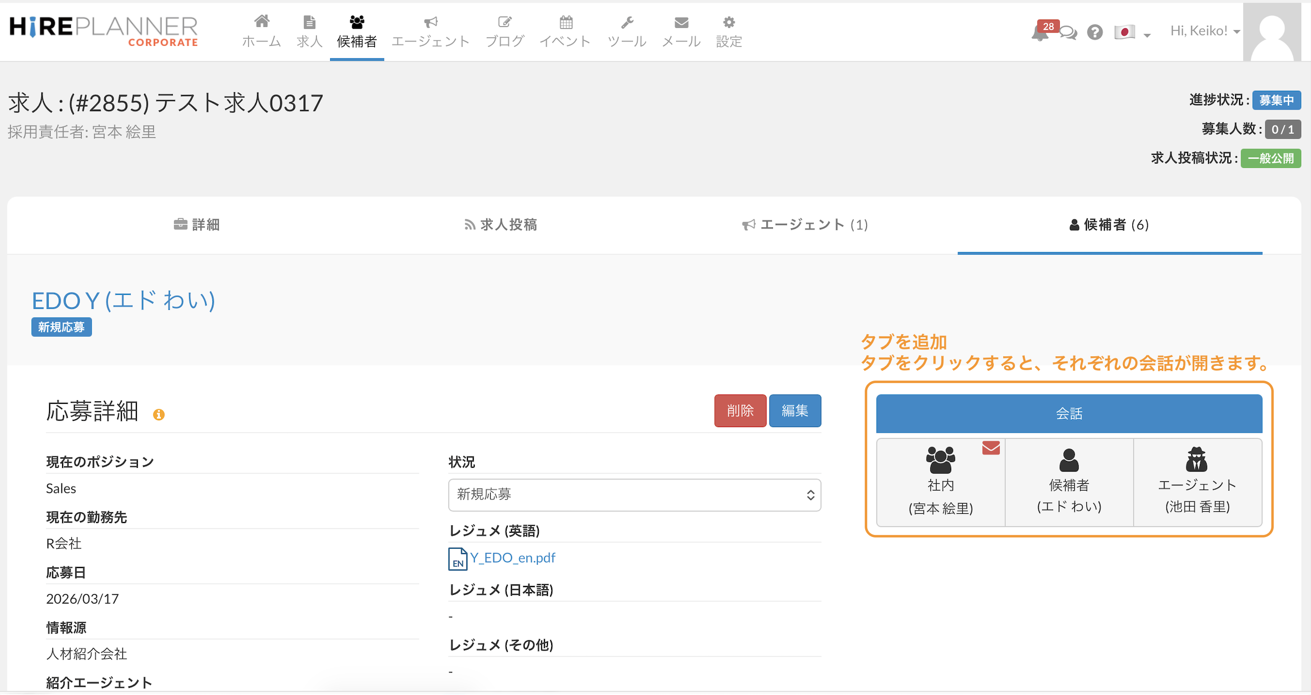Open the Y_EDO_en.pdf resume link
The height and width of the screenshot is (695, 1311).
(x=512, y=558)
